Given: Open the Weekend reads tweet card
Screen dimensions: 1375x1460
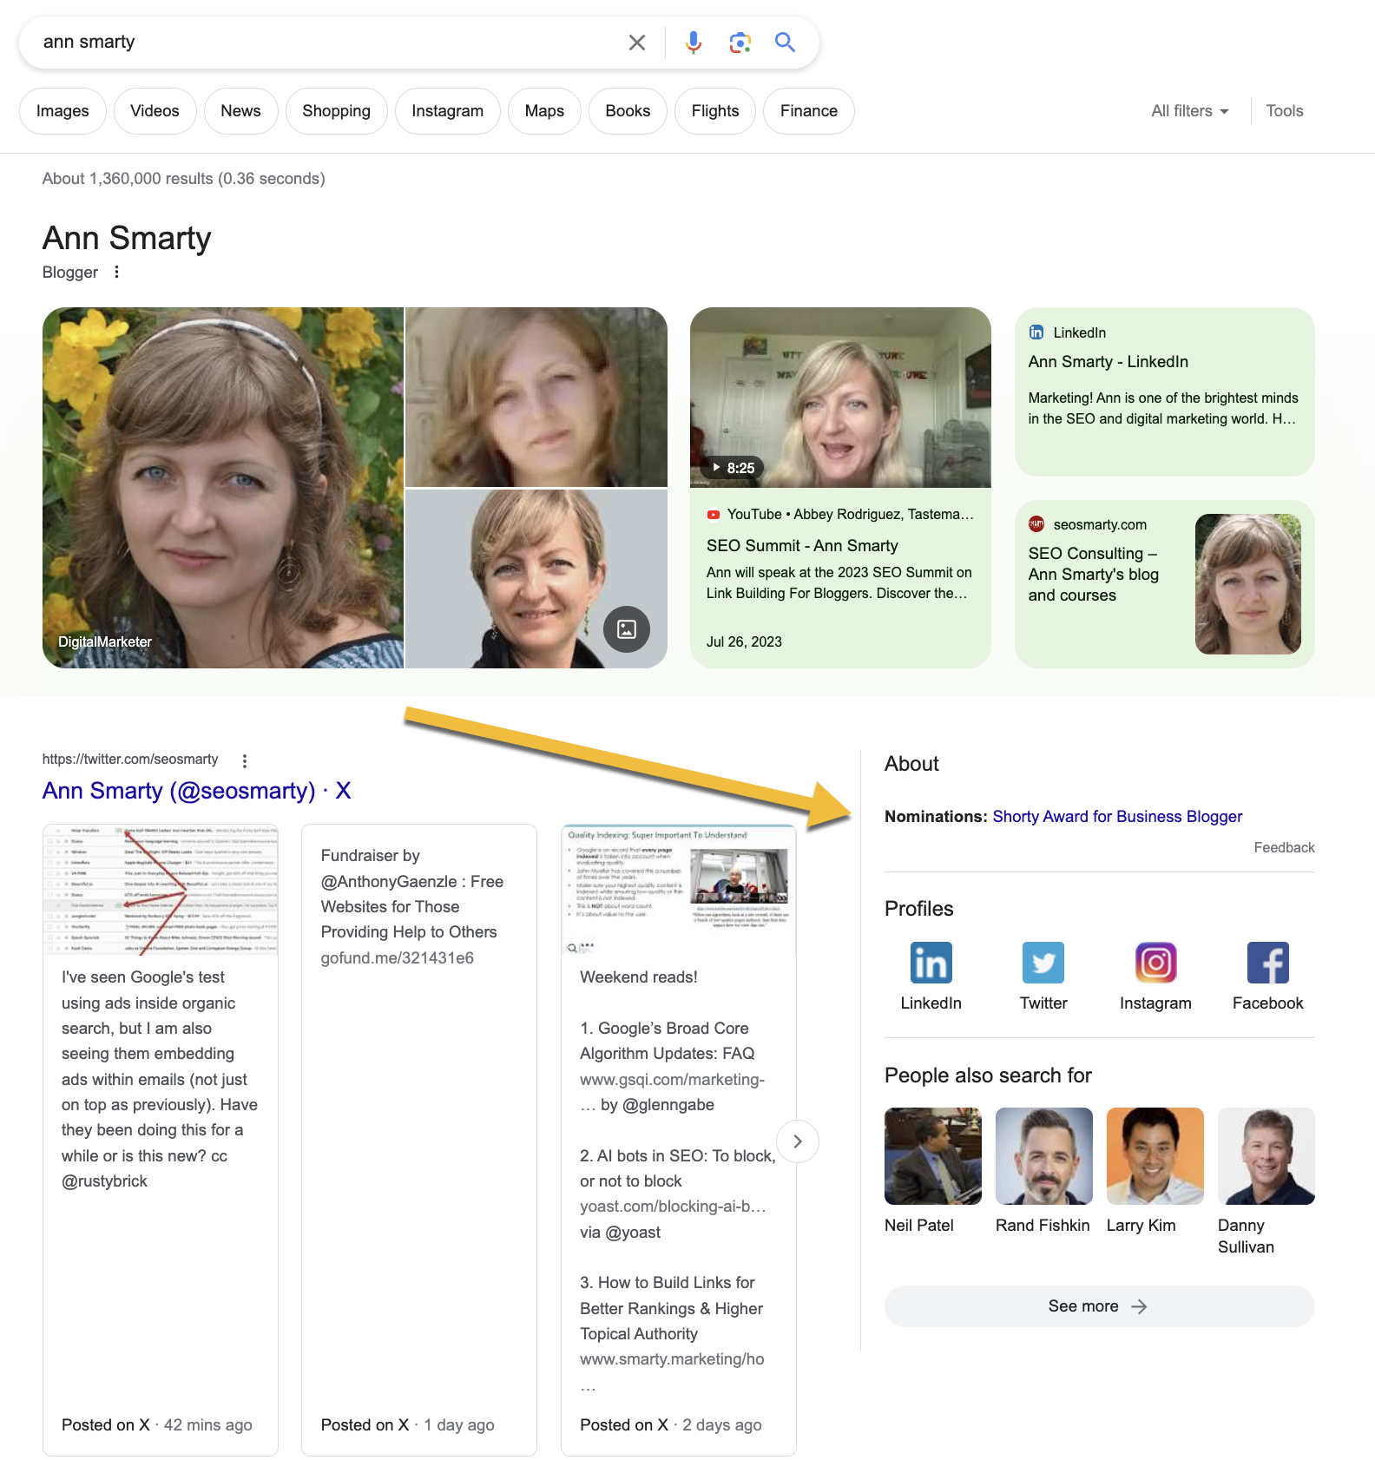Looking at the screenshot, I should [x=679, y=1140].
